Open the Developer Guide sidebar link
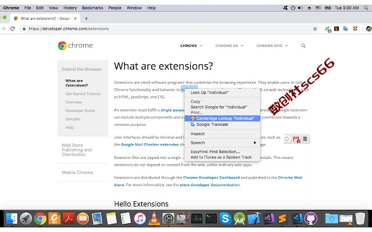 [80, 111]
